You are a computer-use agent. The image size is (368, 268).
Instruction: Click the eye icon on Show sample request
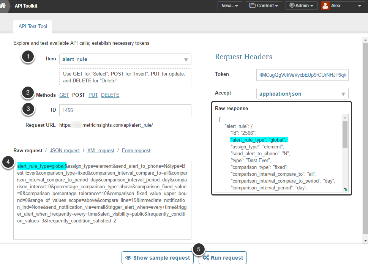click(x=128, y=258)
